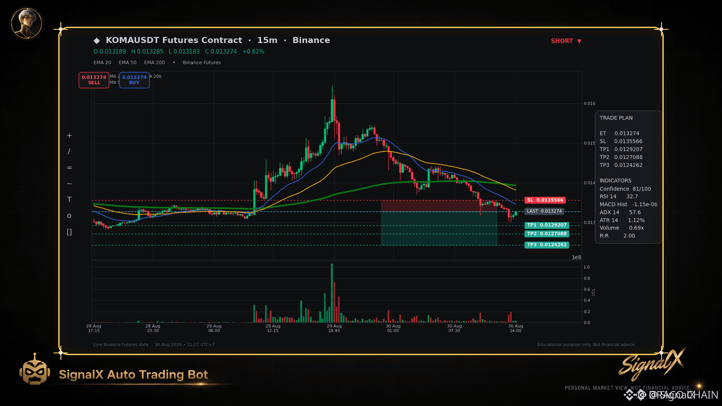Click the TP2 0.0127088 price tag
The image size is (722, 406).
click(x=547, y=234)
